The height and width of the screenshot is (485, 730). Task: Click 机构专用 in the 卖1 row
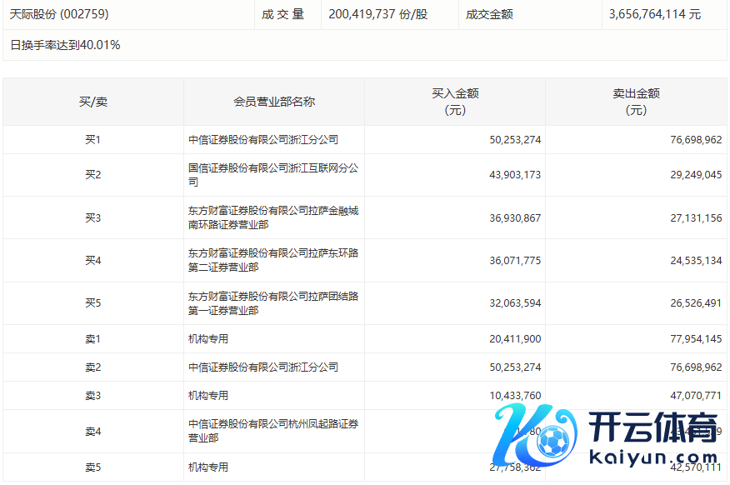(208, 339)
